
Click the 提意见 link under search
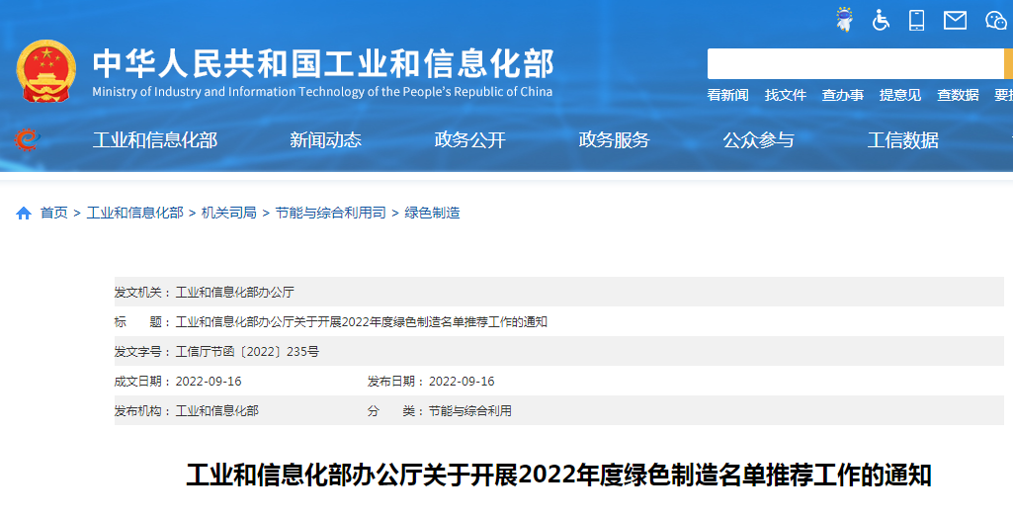pos(899,95)
